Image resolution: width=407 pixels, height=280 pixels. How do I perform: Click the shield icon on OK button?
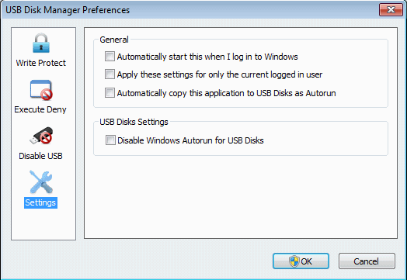point(294,261)
